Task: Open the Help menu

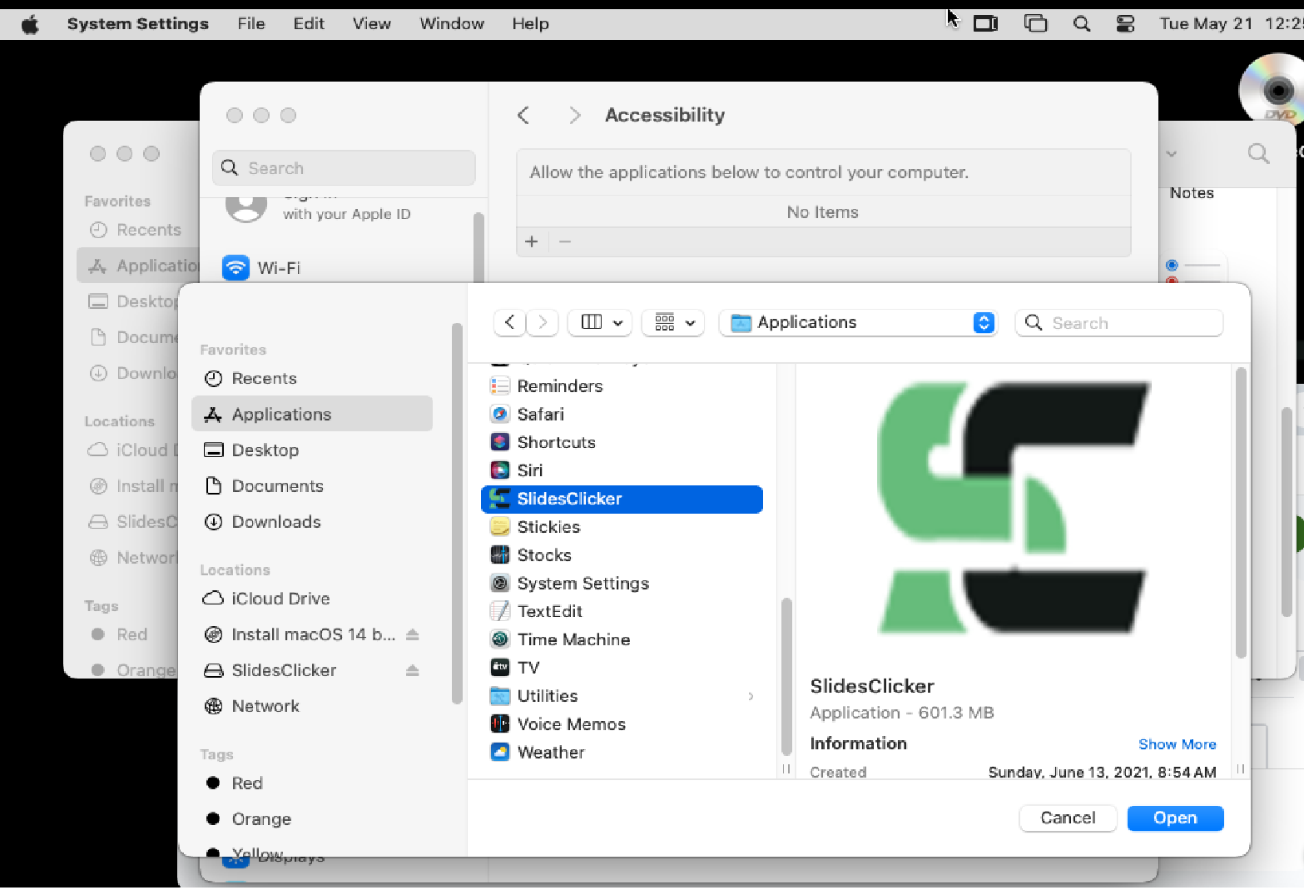Action: pos(530,24)
